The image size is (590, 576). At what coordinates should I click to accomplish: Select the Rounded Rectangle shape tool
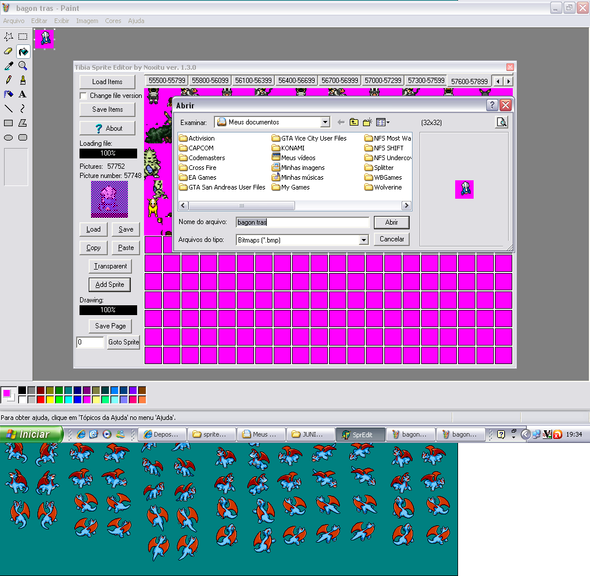[x=23, y=137]
